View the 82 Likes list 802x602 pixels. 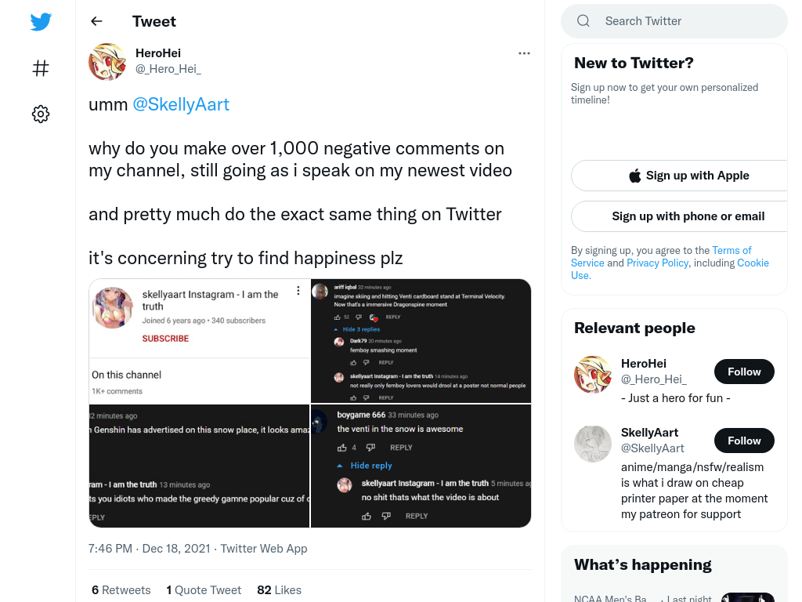pos(280,590)
